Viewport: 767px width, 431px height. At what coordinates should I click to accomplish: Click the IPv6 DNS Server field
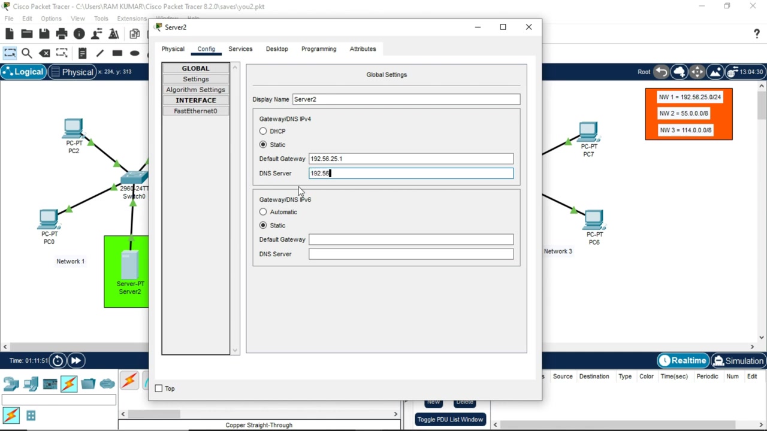(411, 254)
